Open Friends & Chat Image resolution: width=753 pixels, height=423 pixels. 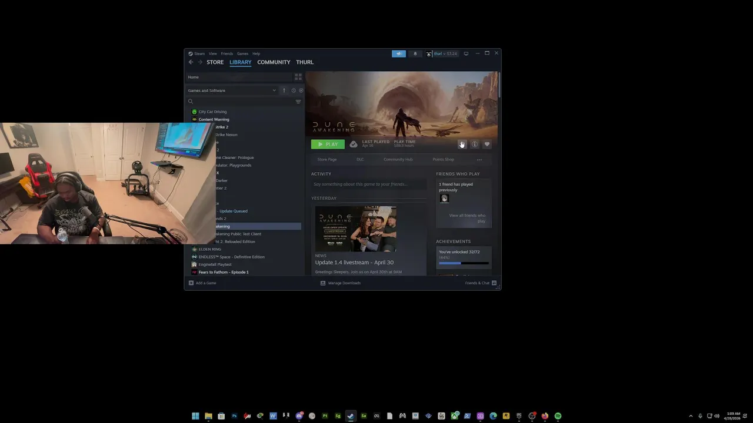(x=481, y=283)
